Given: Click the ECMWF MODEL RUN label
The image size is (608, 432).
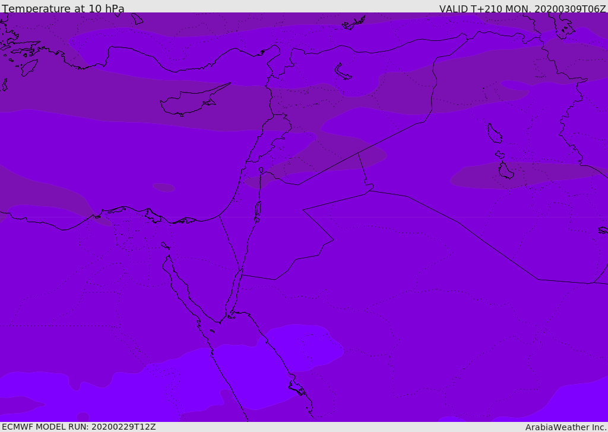Looking at the screenshot, I should (78, 427).
